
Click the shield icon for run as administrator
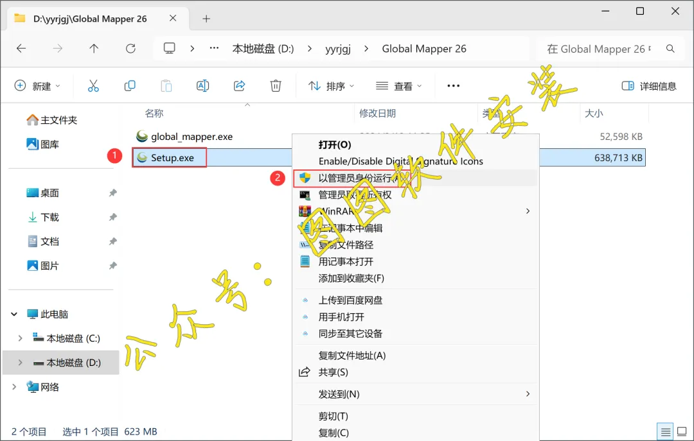point(305,178)
